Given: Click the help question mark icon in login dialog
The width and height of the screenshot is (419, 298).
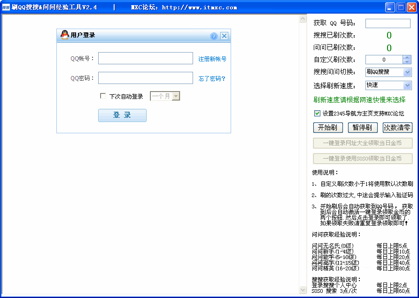Looking at the screenshot, I should [x=214, y=36].
